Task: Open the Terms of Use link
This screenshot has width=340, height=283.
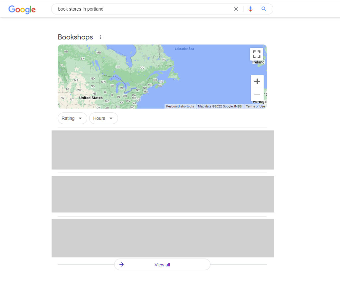Action: tap(255, 106)
